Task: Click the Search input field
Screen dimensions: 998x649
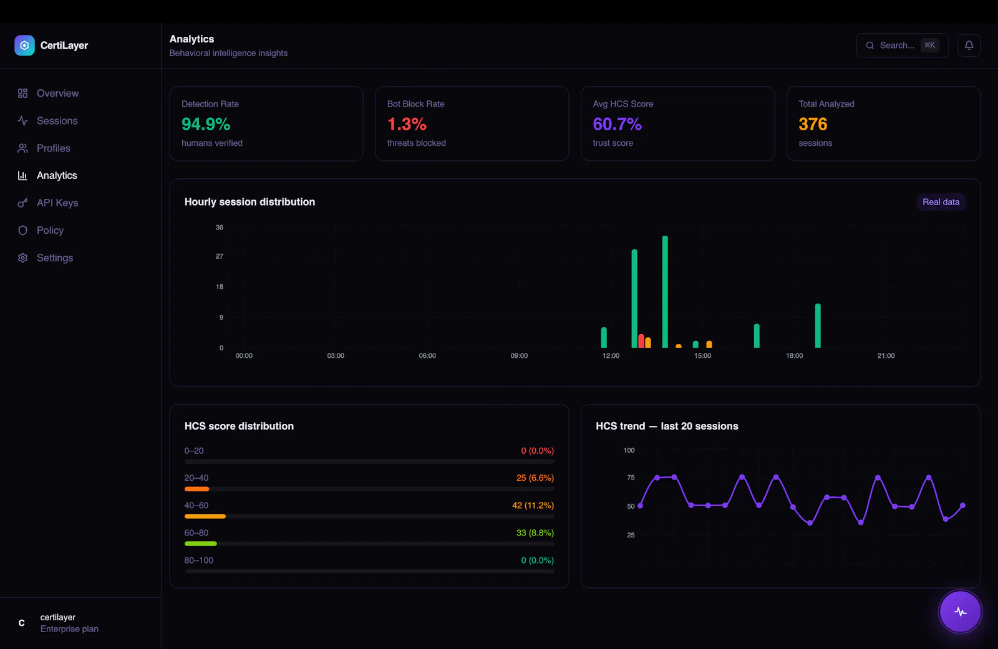Action: coord(902,46)
